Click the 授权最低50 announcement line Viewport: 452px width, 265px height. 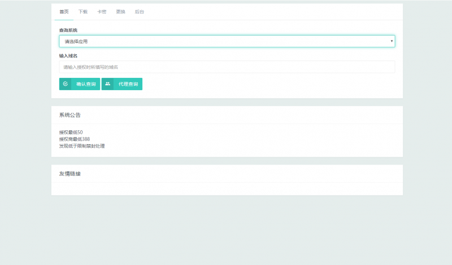(71, 132)
